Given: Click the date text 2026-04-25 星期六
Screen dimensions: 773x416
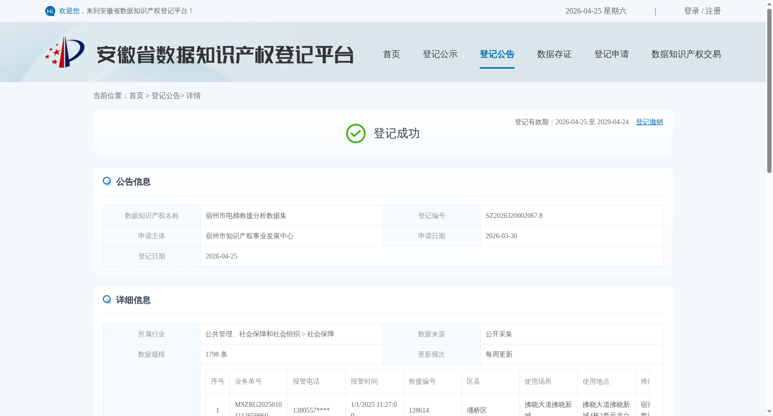Looking at the screenshot, I should [596, 11].
